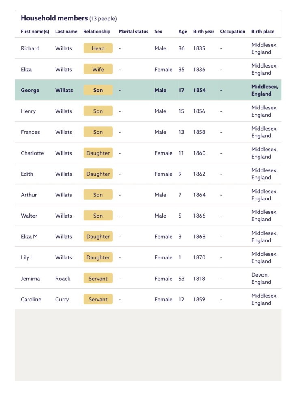Select the first name Frances
This screenshot has width=296, height=416.
pos(30,132)
